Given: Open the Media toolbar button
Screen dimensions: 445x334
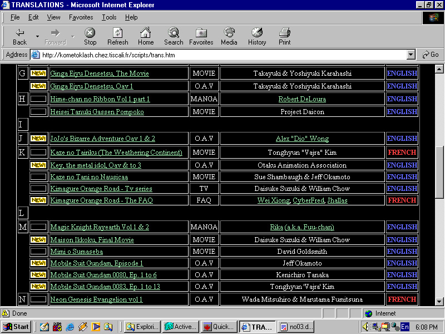Looking at the screenshot, I should coord(229,37).
